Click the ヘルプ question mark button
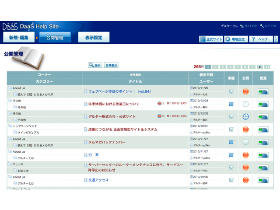280x210 pixels. coord(261,39)
